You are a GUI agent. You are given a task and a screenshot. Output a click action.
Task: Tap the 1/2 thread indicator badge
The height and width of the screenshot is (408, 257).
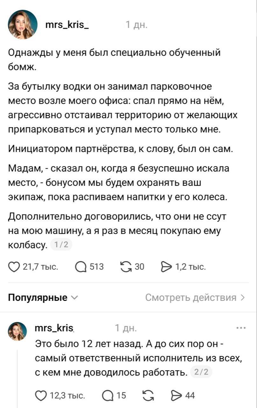(61, 245)
